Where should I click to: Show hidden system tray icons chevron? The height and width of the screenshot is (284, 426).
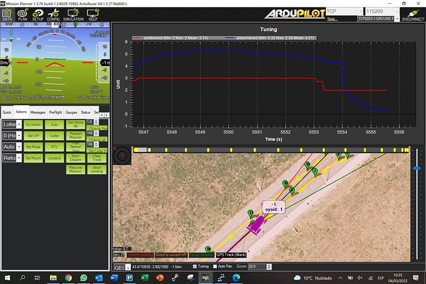(340, 278)
